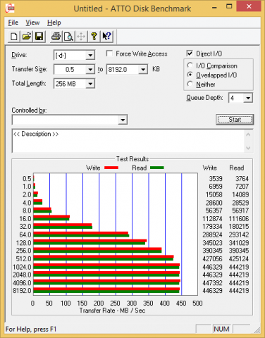265x338 pixels.
Task: Click the write value 112874
Action: click(212, 218)
